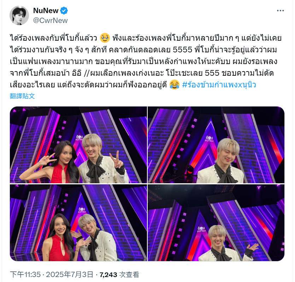Click NuNew's profile avatar picture
295x282 pixels.
(x=19, y=16)
